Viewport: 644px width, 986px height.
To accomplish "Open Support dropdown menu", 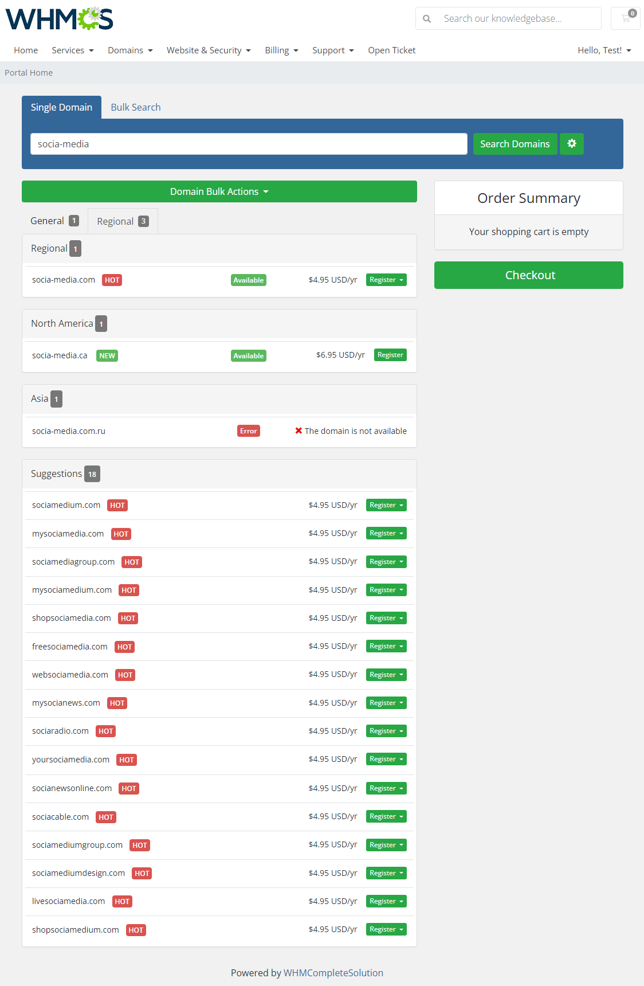I will [x=333, y=50].
